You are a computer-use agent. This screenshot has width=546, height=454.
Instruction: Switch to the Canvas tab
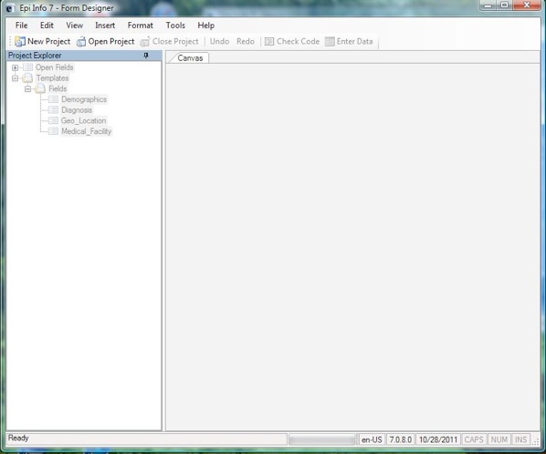pos(190,58)
